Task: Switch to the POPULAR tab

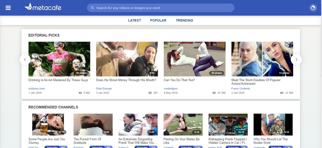Action: click(x=158, y=20)
